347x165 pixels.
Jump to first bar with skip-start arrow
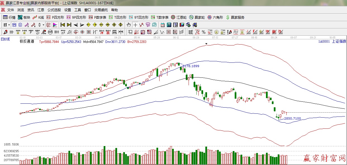pyautogui.click(x=63, y=25)
